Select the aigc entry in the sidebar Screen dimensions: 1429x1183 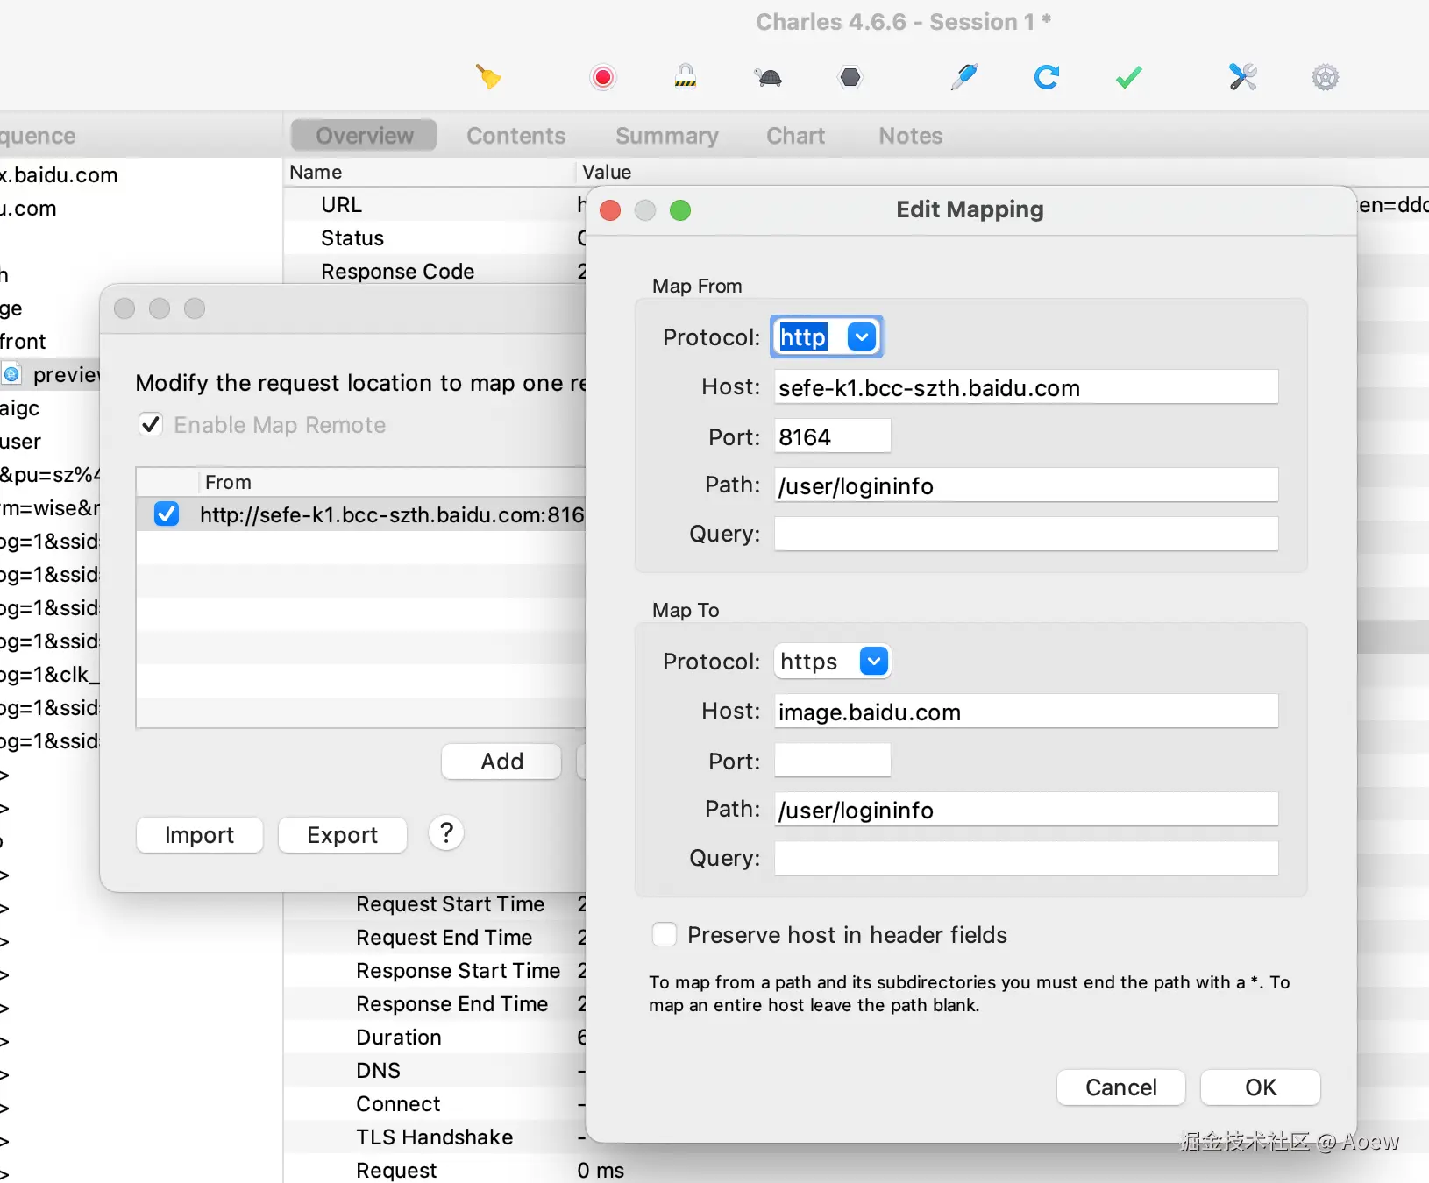click(20, 408)
